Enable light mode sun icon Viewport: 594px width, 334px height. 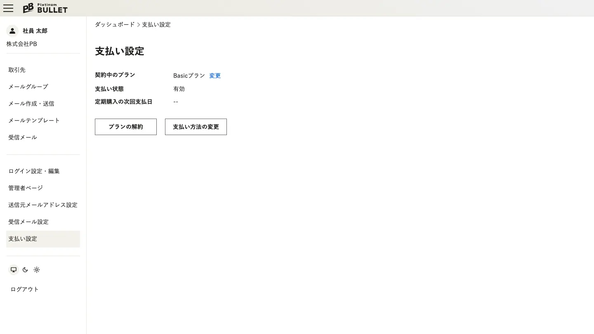tap(37, 270)
